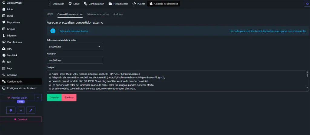Open the Github Codespace link
310x135 pixels.
268,31
